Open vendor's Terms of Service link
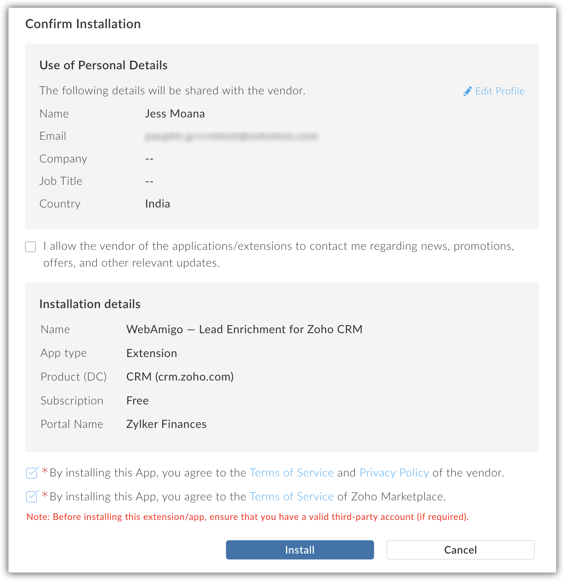Viewport: 564px width, 581px height. (291, 473)
